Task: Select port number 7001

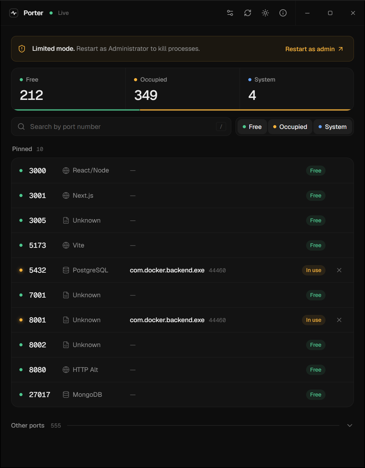Action: [x=37, y=295]
